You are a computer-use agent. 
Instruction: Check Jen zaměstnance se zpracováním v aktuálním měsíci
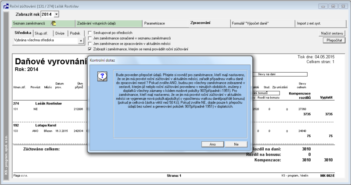(90, 43)
